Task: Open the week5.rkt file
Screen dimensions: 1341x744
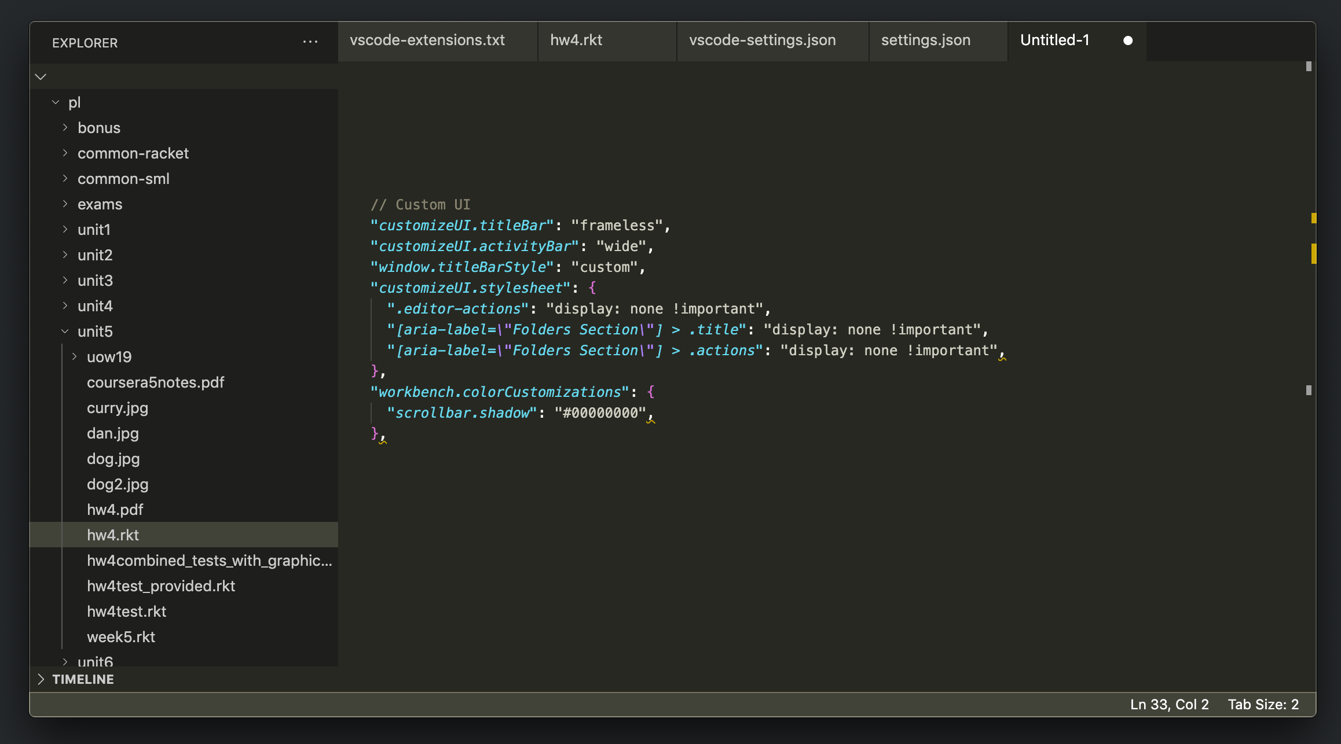Action: (120, 637)
